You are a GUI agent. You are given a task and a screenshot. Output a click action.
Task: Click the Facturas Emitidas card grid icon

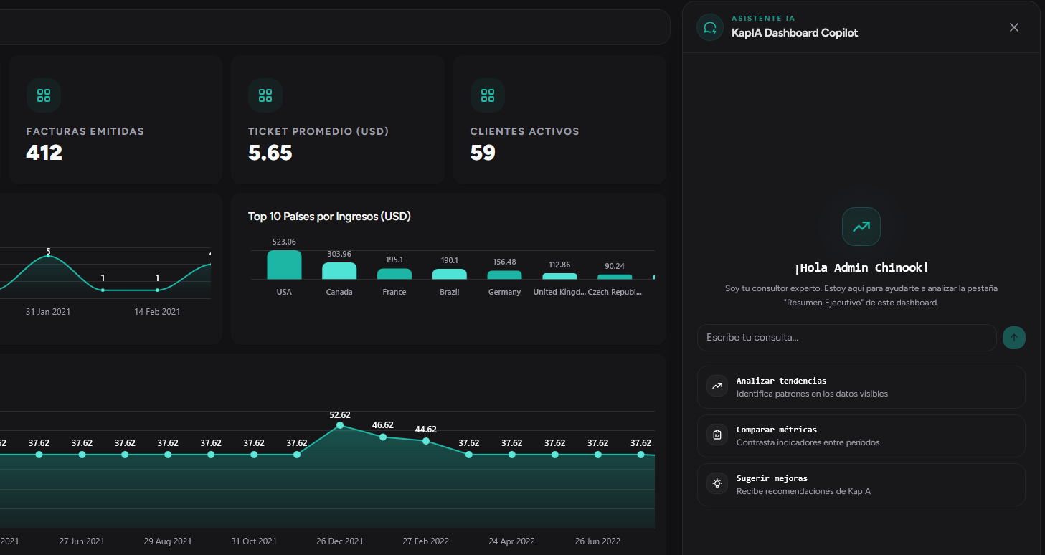coord(44,95)
